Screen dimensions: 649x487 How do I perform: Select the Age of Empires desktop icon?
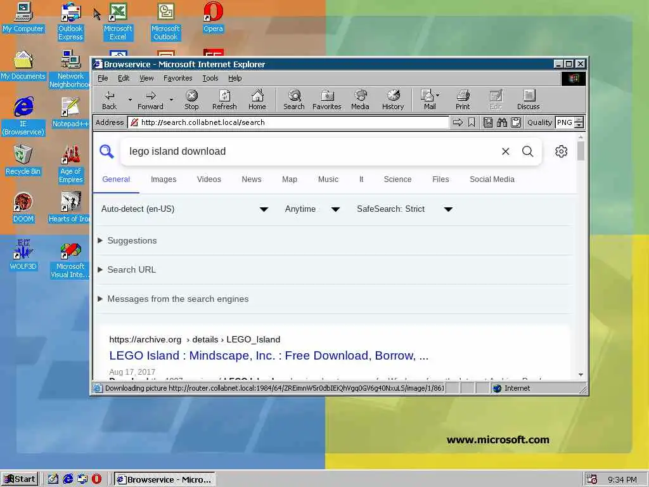70,164
